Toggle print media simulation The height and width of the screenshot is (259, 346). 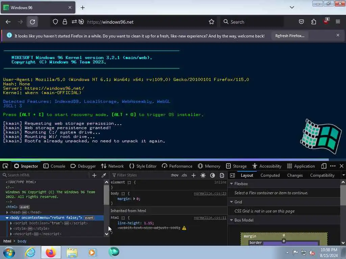point(222,175)
